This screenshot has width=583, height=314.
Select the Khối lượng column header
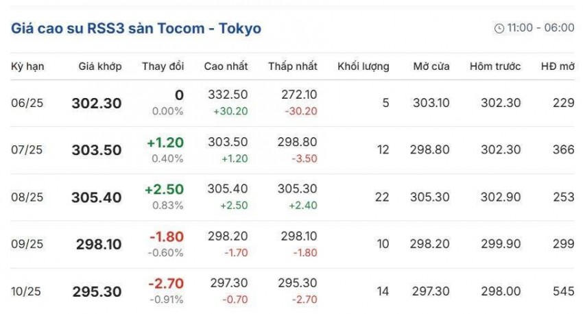[x=364, y=67]
